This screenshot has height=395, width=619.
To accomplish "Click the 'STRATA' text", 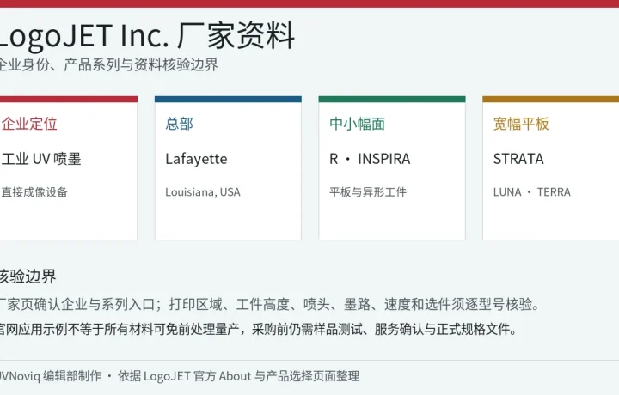I will pyautogui.click(x=518, y=159).
